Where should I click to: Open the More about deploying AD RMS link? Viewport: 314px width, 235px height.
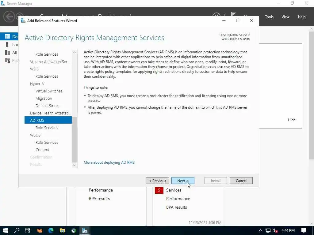[109, 162]
